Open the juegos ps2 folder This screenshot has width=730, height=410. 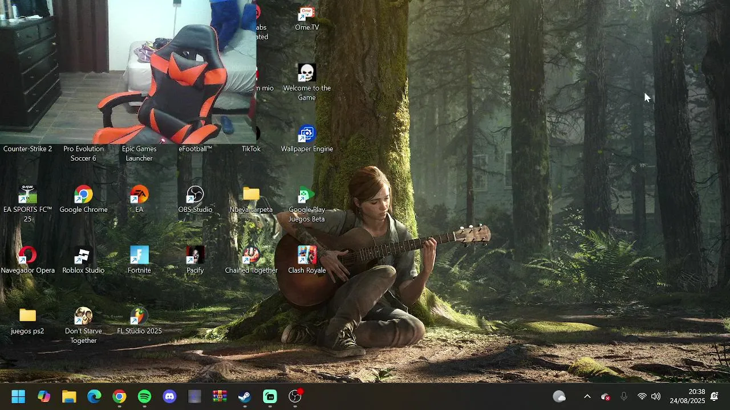point(27,321)
